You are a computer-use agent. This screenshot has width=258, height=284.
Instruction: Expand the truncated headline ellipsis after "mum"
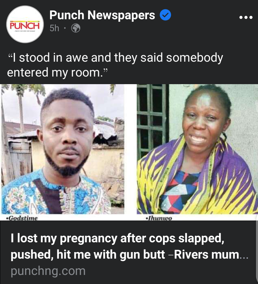(x=244, y=256)
